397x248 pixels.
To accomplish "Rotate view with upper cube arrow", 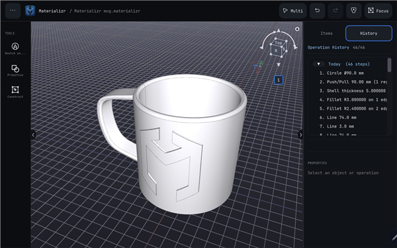I will click(x=279, y=30).
